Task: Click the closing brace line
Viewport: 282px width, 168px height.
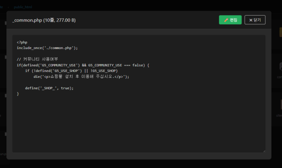Action: (18, 94)
